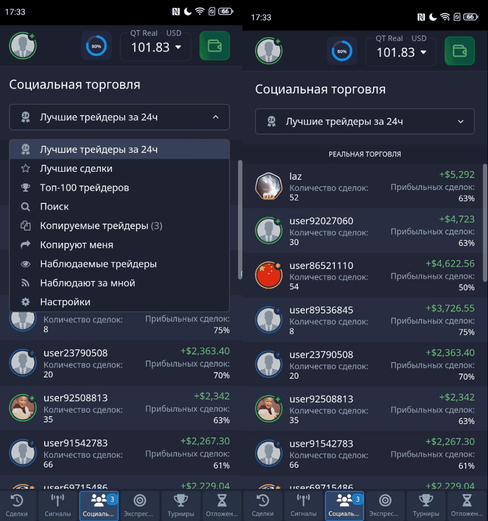This screenshot has height=521, width=488.
Task: Click the feed icon beside 'Наблюдают за мной'
Action: (x=25, y=283)
